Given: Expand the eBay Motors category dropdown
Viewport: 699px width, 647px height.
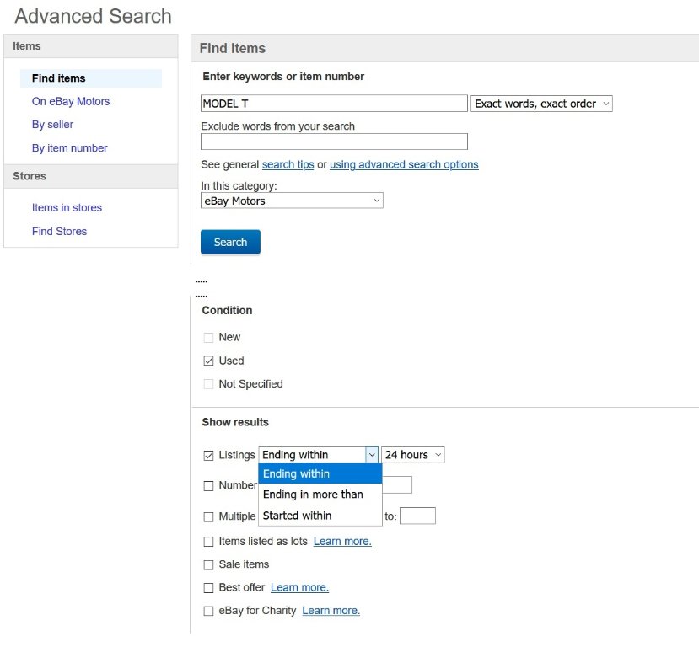Looking at the screenshot, I should [x=292, y=201].
